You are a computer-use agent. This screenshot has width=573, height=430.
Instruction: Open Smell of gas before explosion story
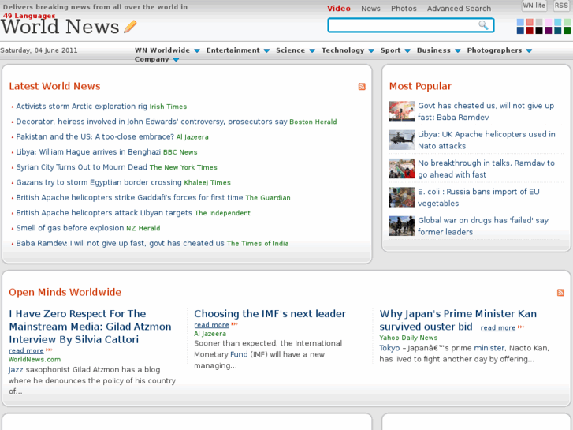tap(70, 228)
